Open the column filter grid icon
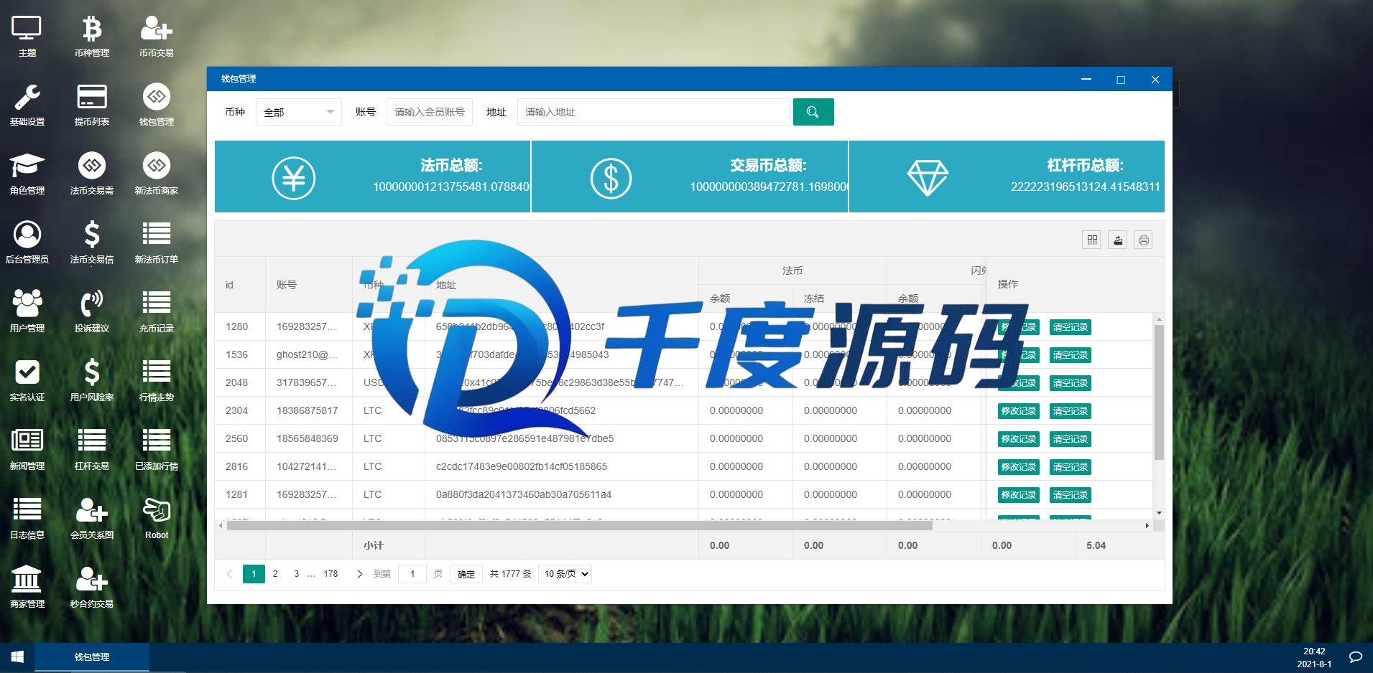This screenshot has width=1373, height=673. [x=1092, y=240]
